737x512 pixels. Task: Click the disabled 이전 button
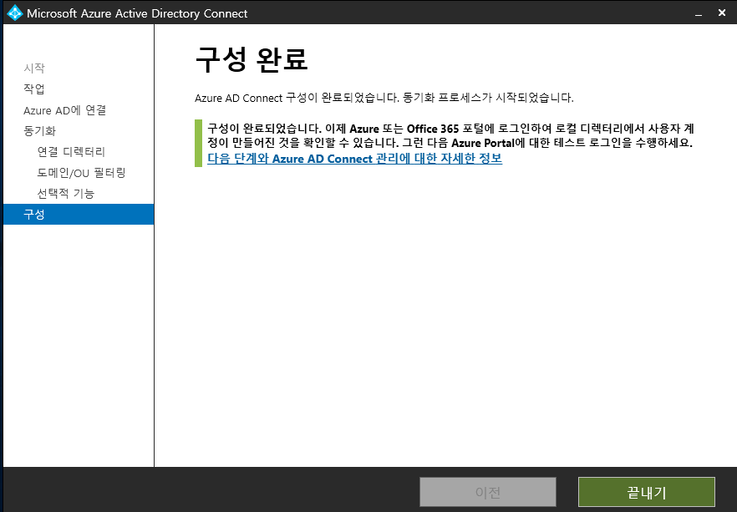(x=488, y=492)
